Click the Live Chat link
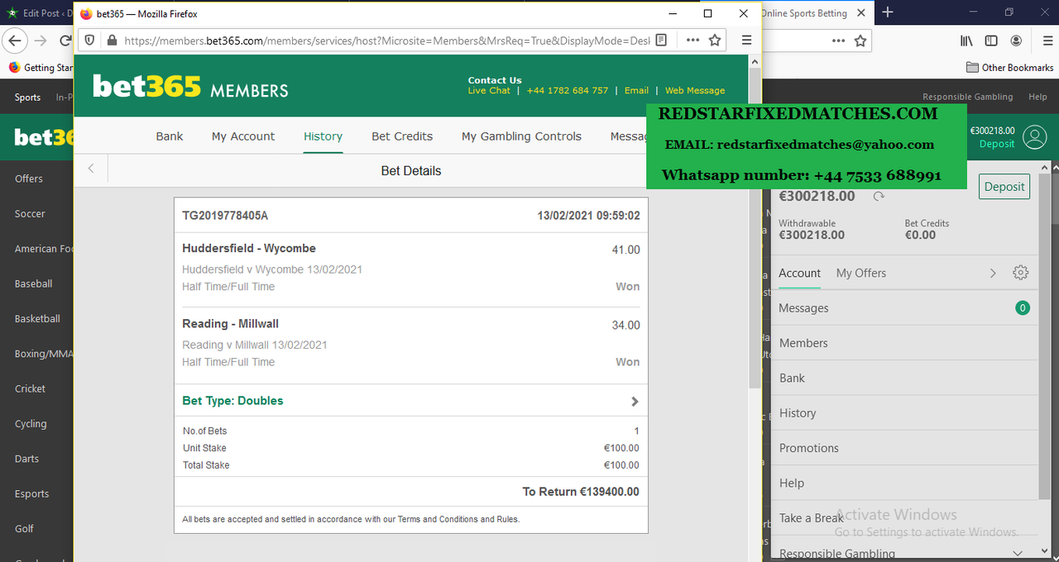 click(x=489, y=91)
